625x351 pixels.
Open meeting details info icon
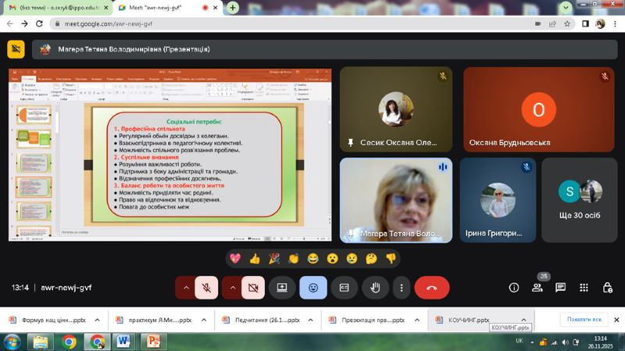click(514, 288)
